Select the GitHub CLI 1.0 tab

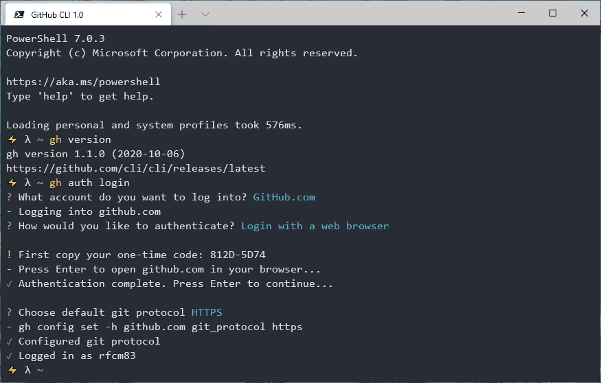click(x=88, y=14)
